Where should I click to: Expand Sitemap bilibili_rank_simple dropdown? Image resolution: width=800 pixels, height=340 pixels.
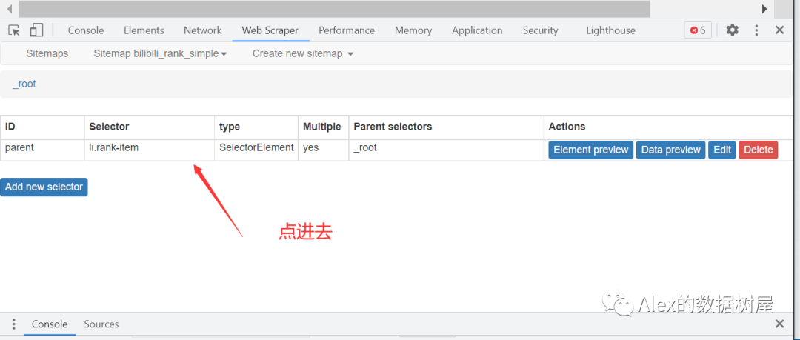pos(160,53)
